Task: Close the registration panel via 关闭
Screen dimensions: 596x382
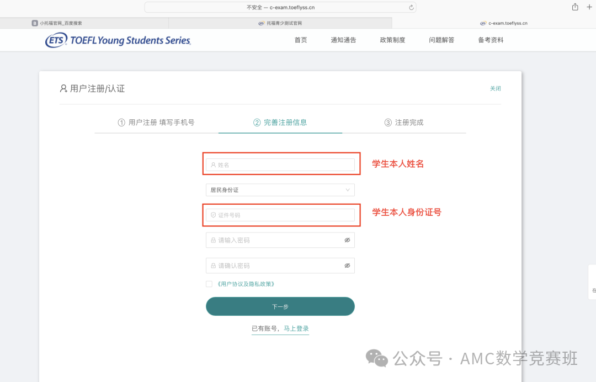Action: coord(495,88)
